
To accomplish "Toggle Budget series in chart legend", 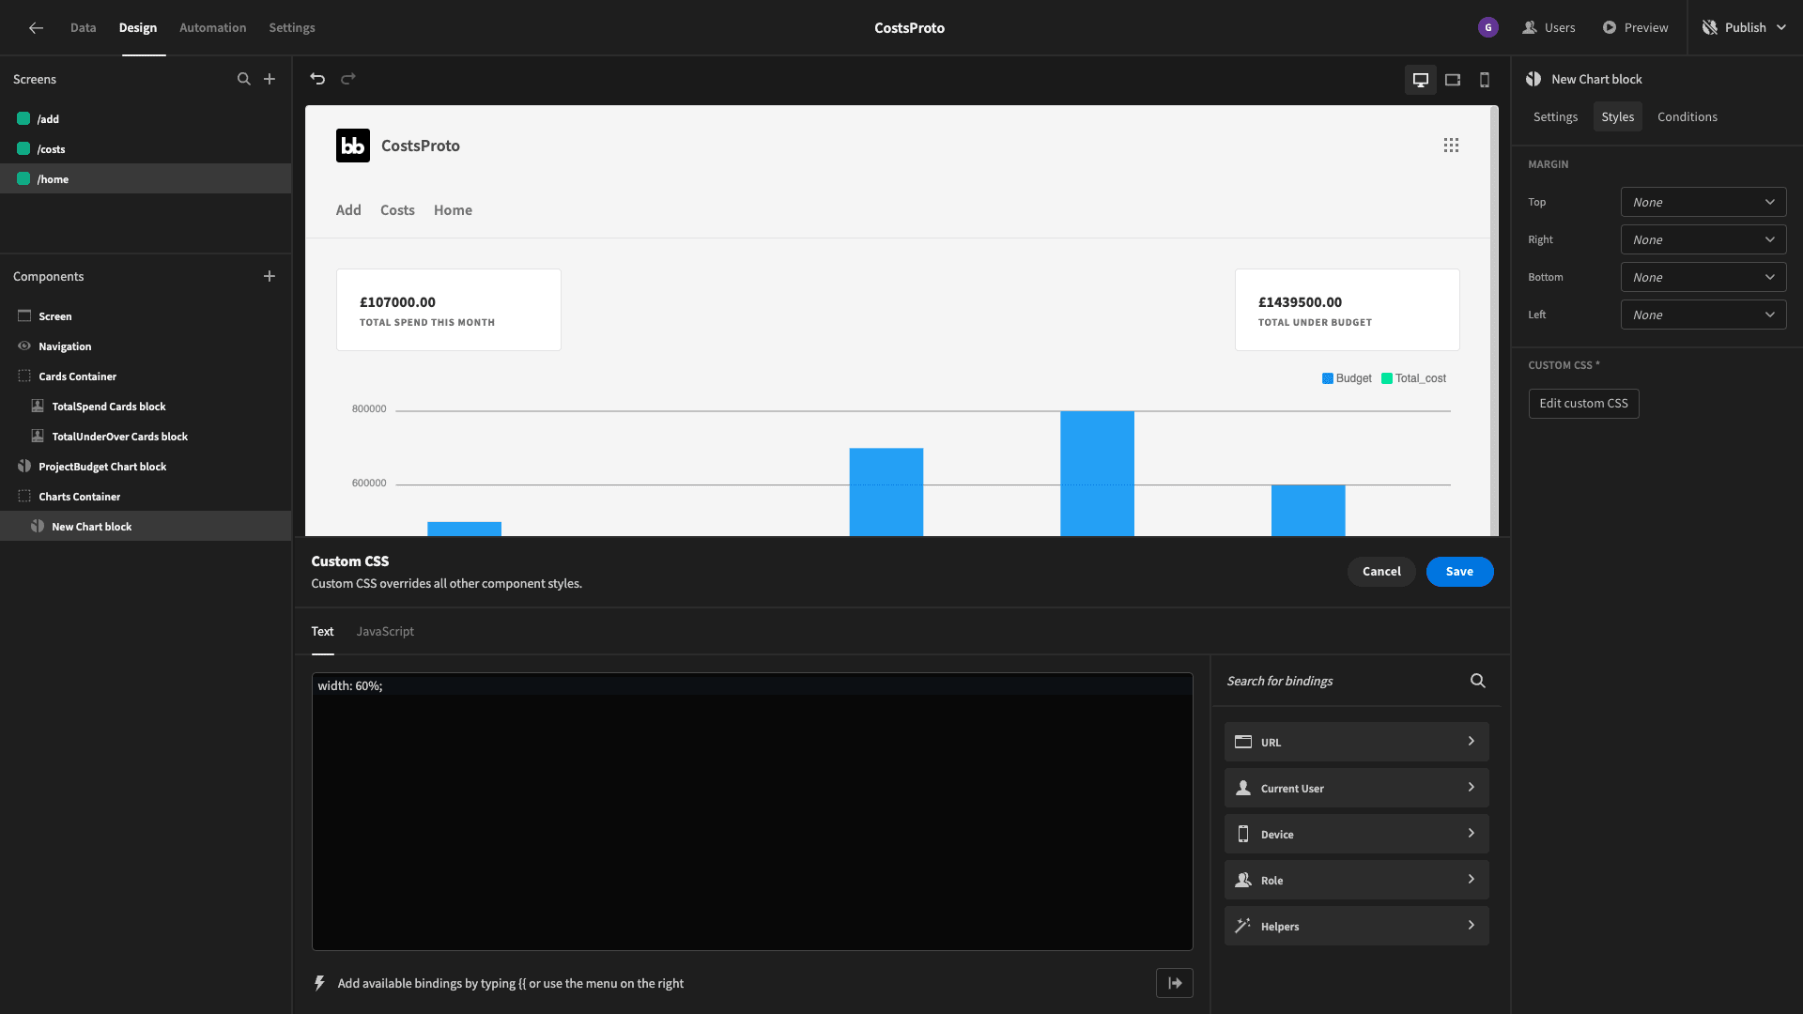I will (1347, 378).
